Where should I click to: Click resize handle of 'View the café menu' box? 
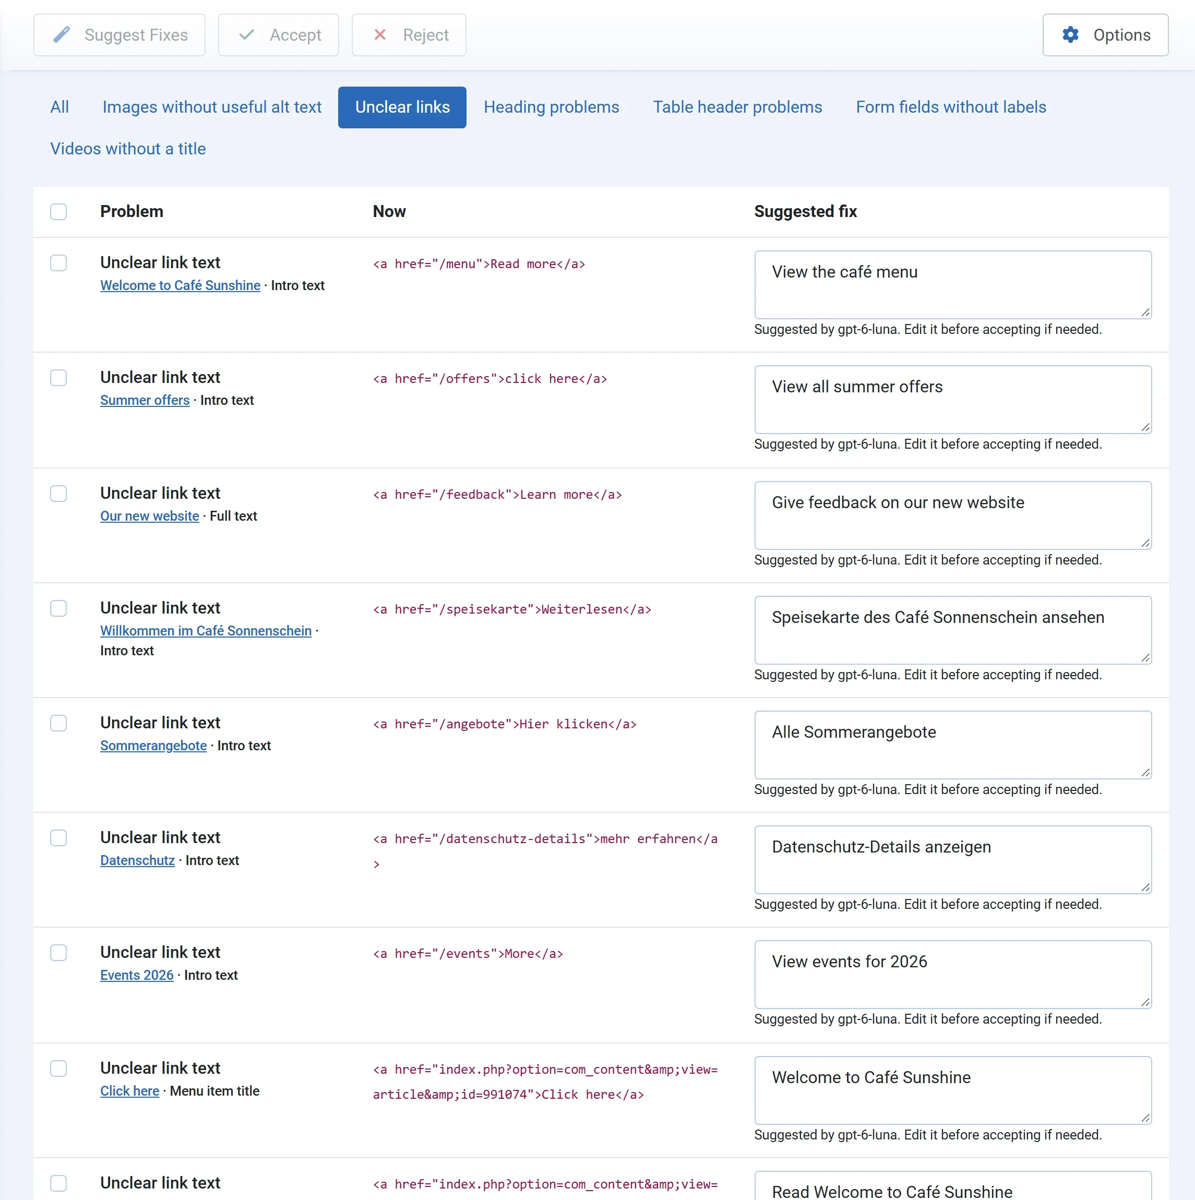[x=1145, y=313]
